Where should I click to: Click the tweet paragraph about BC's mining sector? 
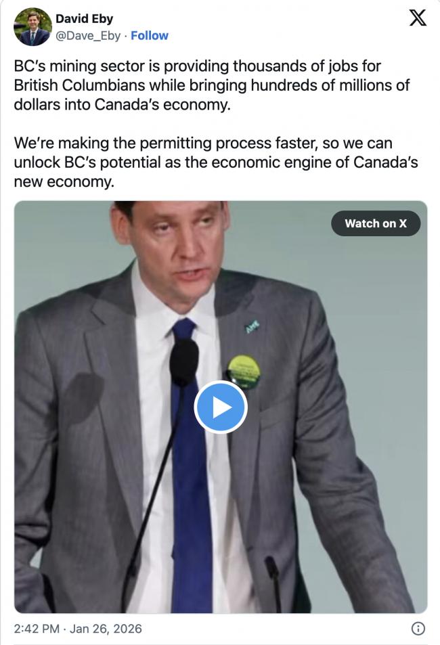(x=212, y=85)
